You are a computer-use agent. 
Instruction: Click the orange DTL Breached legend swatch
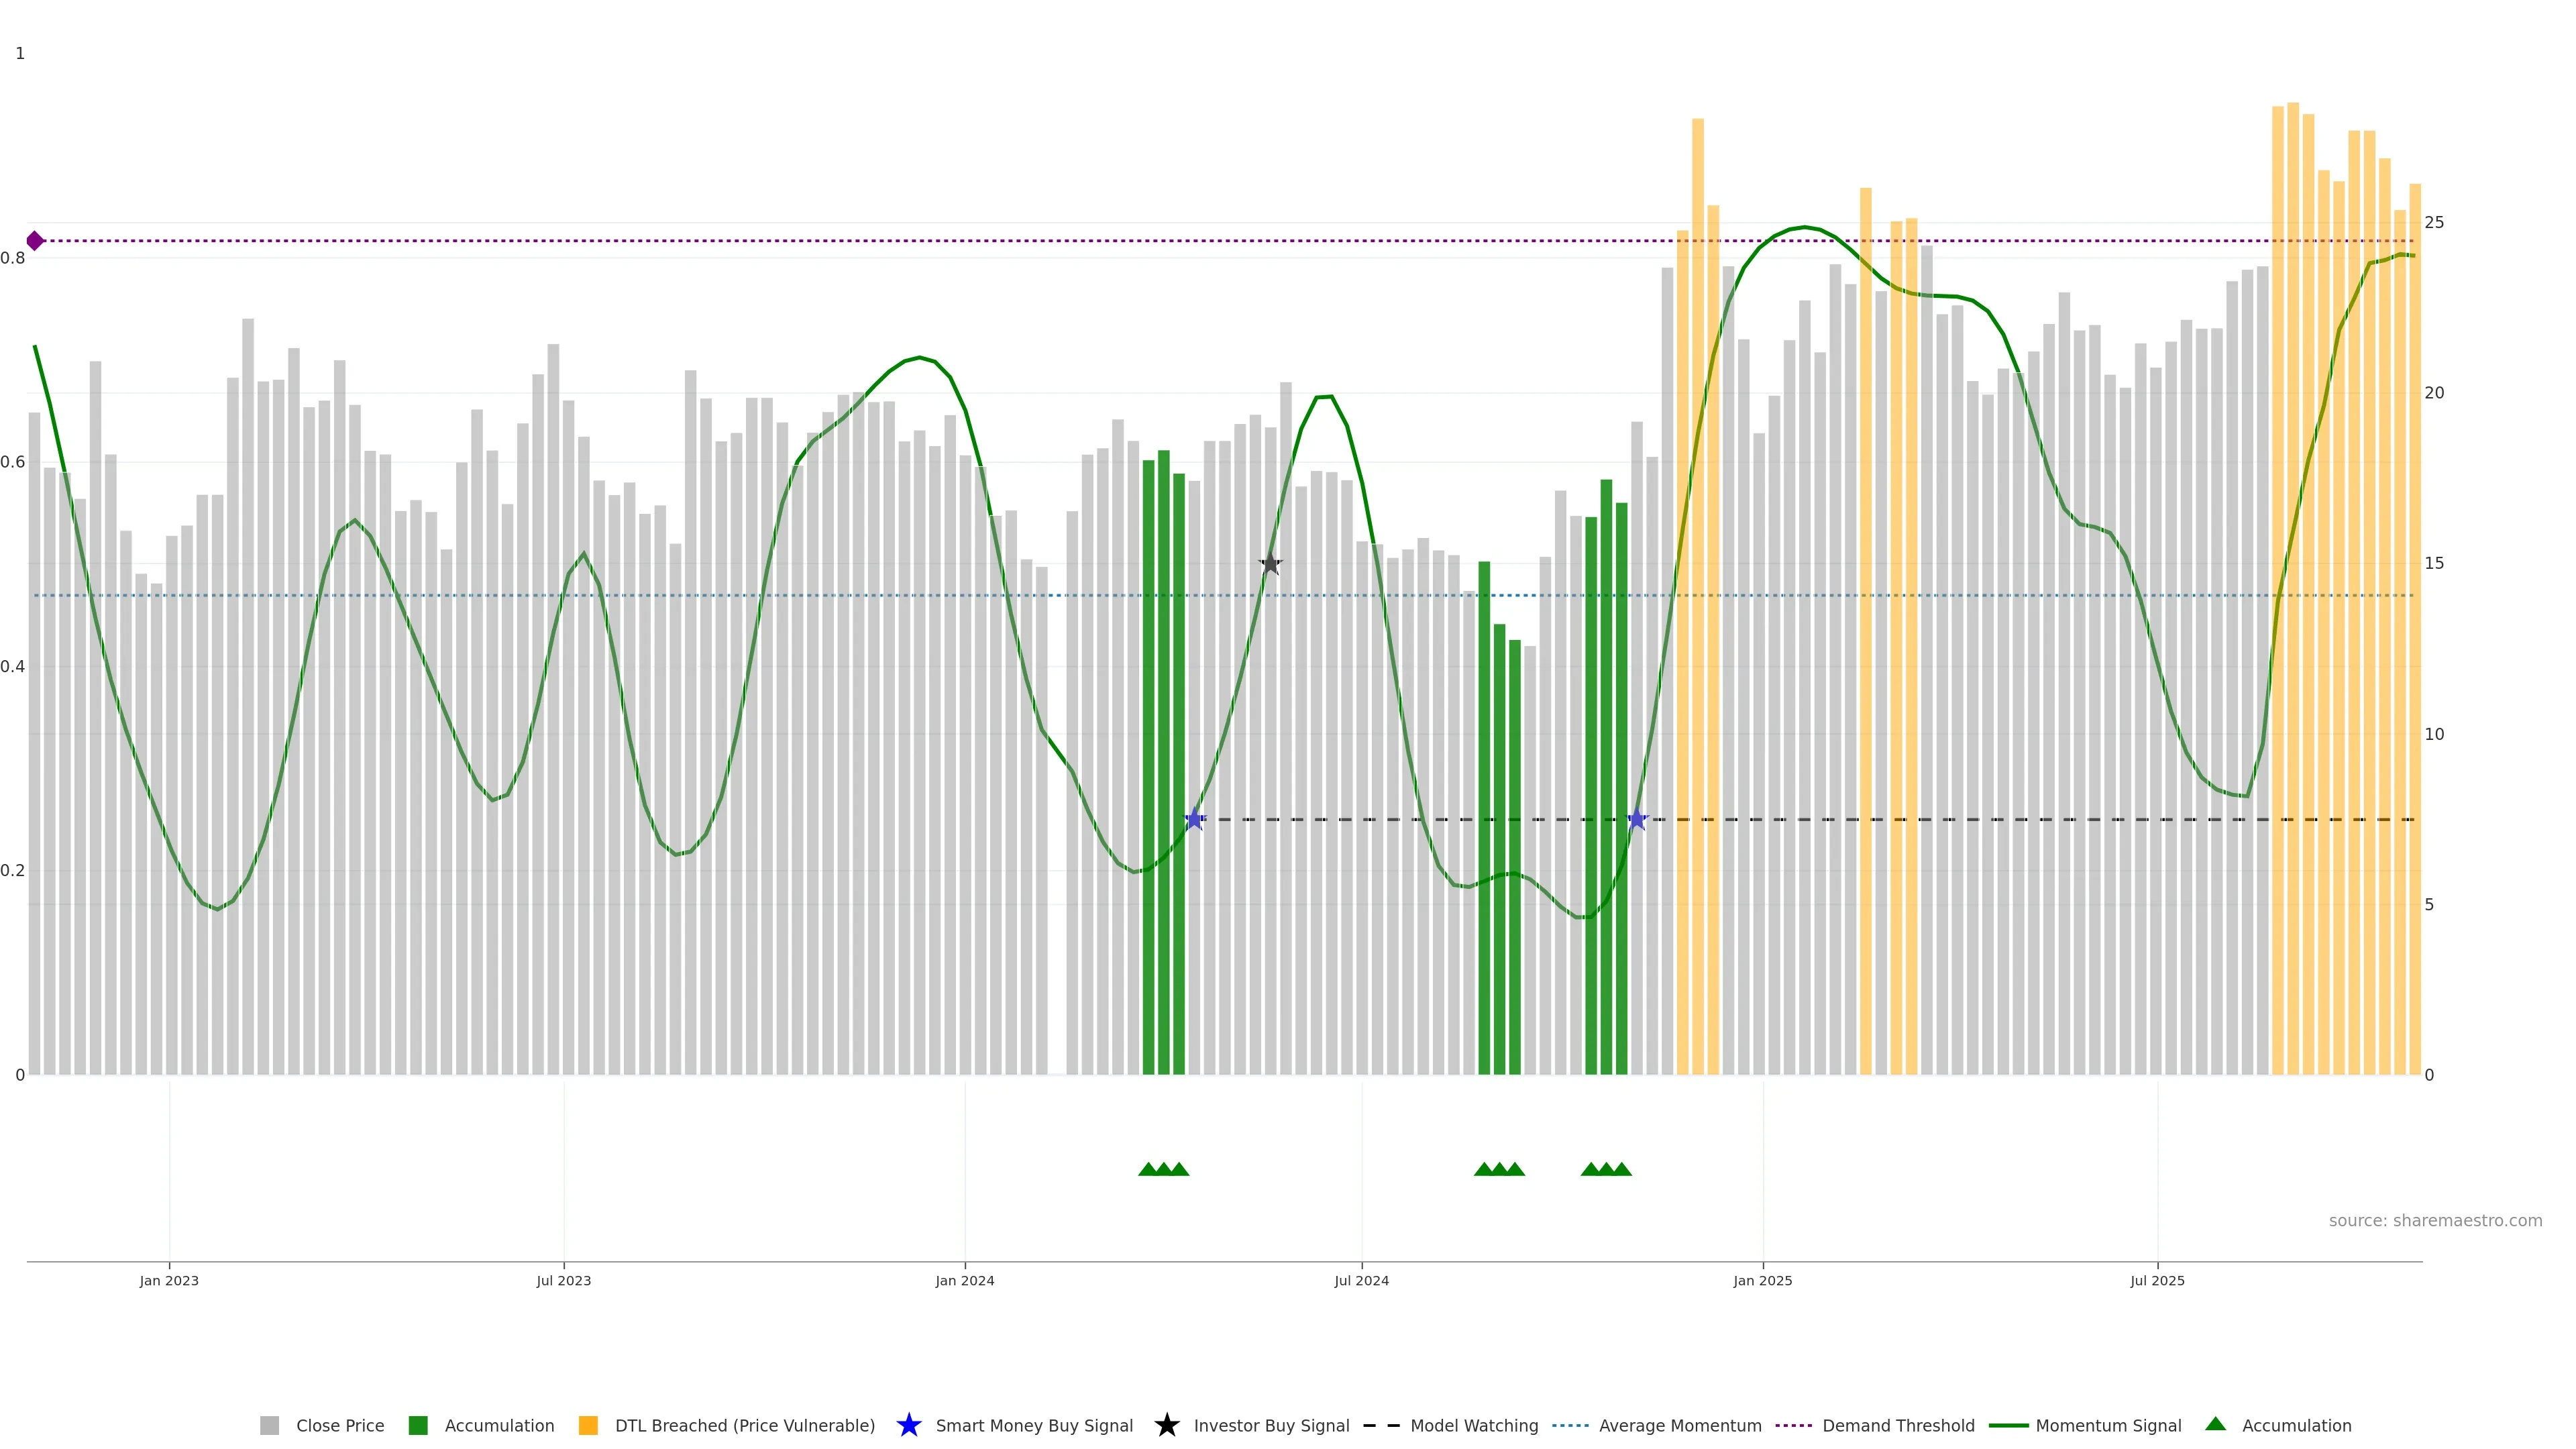588,1425
